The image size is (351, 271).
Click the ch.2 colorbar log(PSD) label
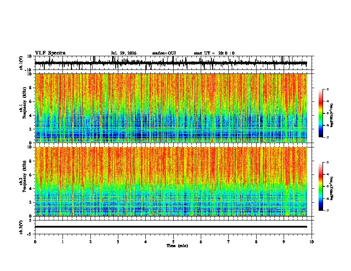click(332, 188)
